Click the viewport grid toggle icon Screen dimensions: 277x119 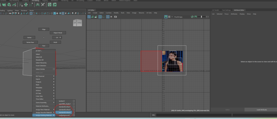pyautogui.click(x=32, y=13)
